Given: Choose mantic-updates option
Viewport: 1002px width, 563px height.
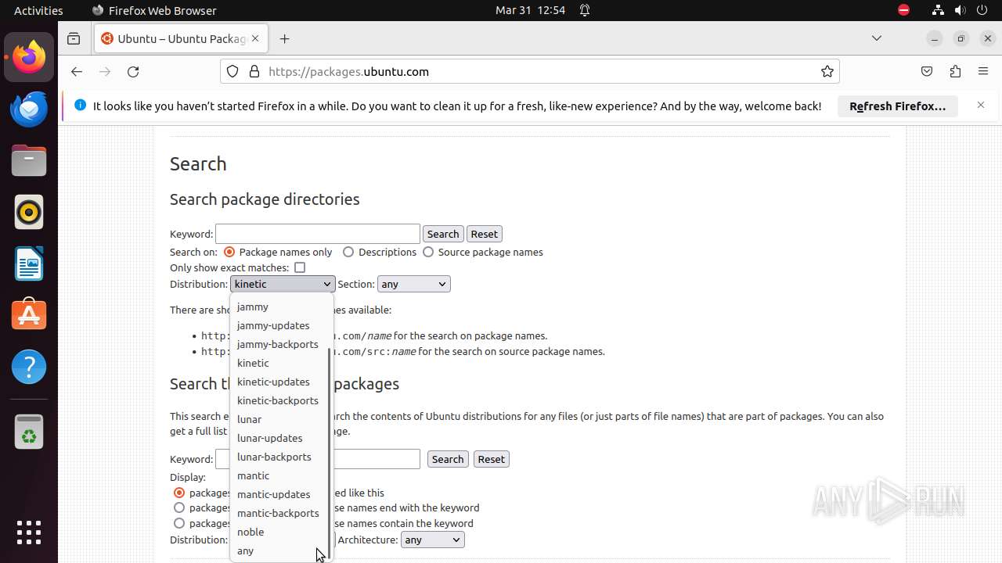Looking at the screenshot, I should [x=279, y=494].
